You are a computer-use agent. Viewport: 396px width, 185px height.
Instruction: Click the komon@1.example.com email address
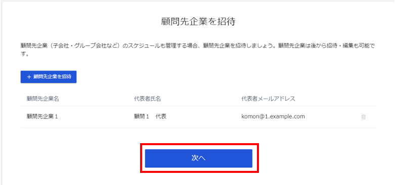tap(273, 116)
